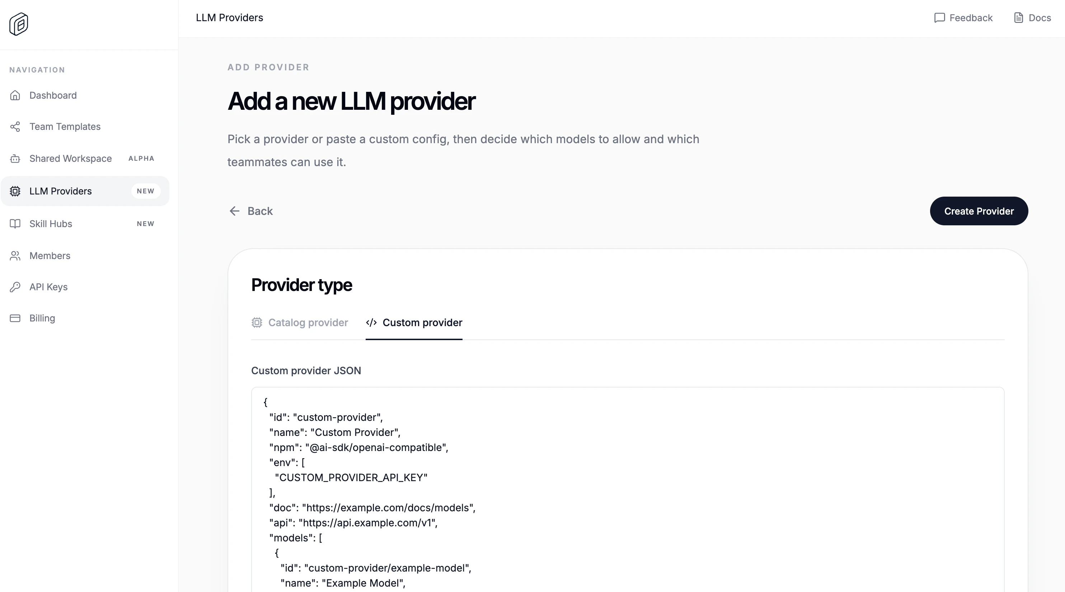Click the LLM Providers chip icon
Viewport: 1065px width, 592px height.
pyautogui.click(x=15, y=191)
